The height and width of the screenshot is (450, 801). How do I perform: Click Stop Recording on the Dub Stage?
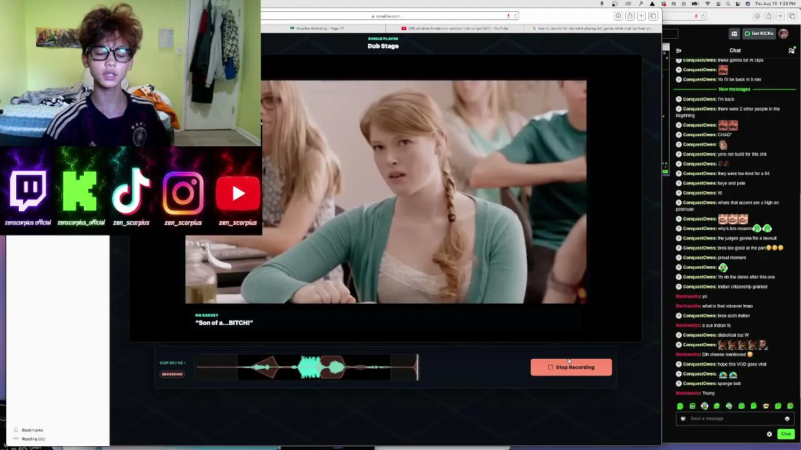point(571,367)
